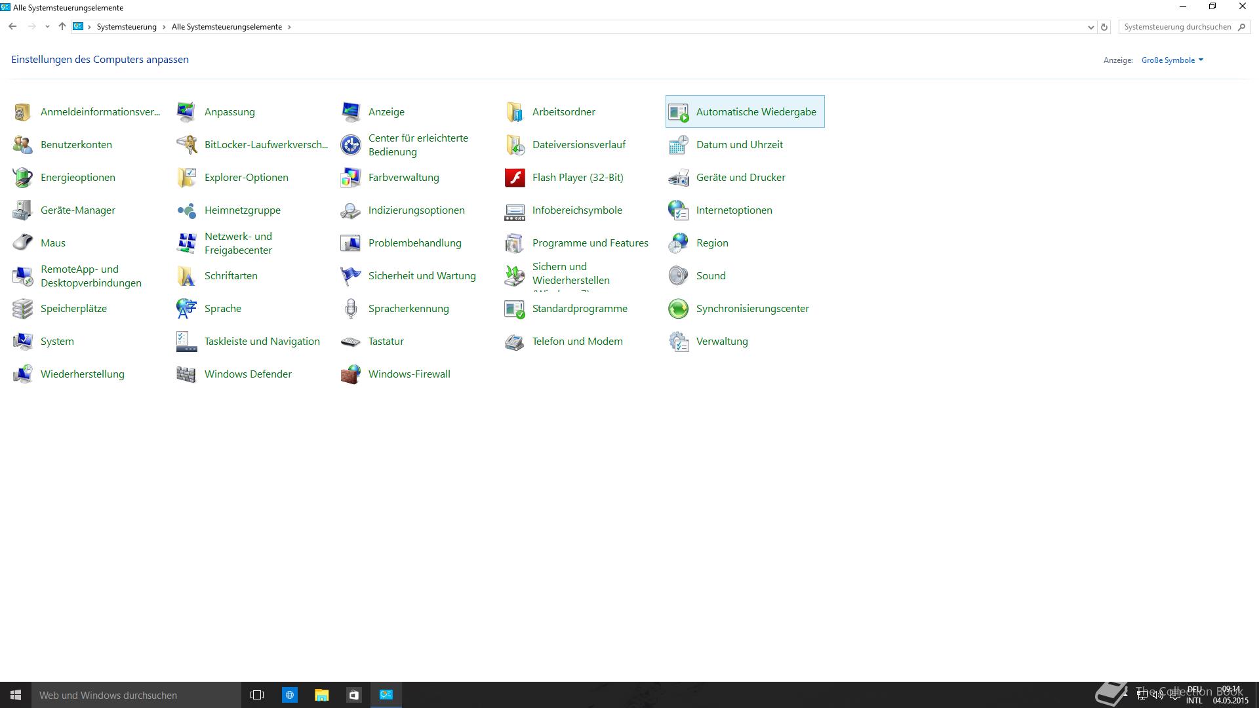Expand chevron after Systemsteuerung breadcrumb
Screen dimensions: 1259x708
(164, 27)
